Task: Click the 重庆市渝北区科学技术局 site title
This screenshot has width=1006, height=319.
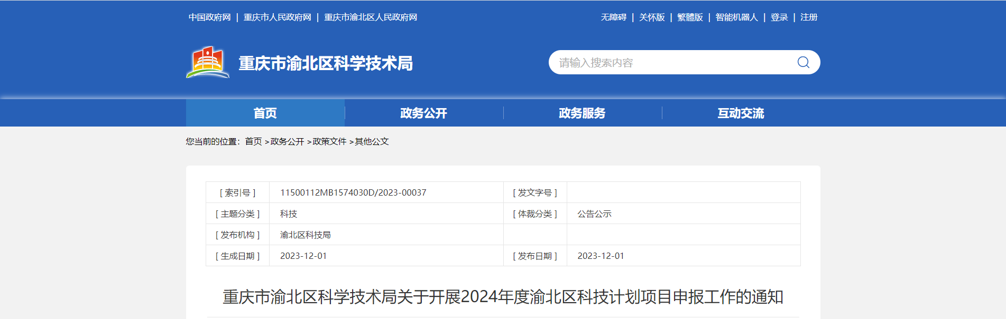Action: (x=326, y=63)
